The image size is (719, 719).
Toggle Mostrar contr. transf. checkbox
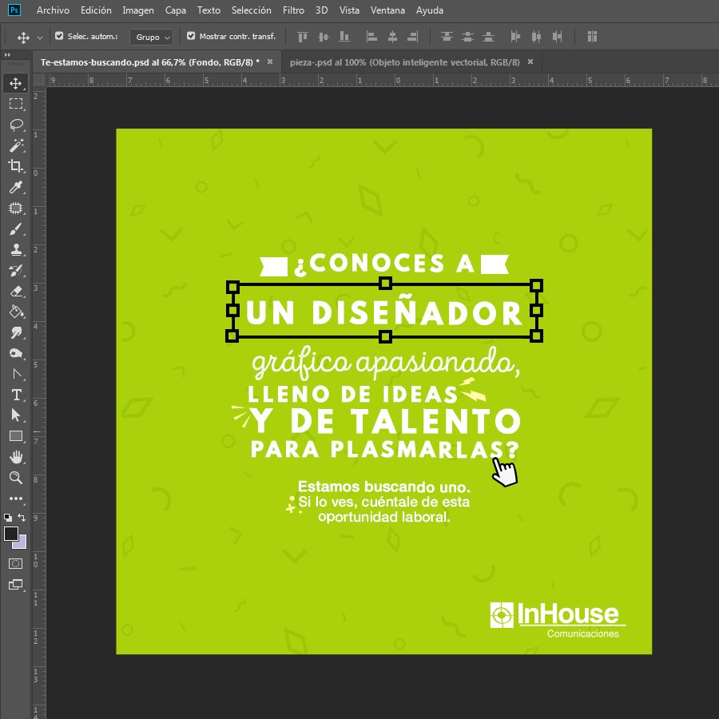pos(191,36)
